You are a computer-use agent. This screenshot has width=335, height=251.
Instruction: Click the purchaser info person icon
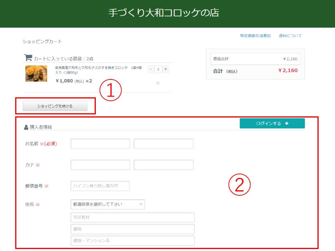(x=26, y=127)
